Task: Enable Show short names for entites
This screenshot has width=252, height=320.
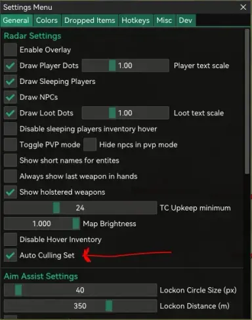Action: (x=10, y=161)
